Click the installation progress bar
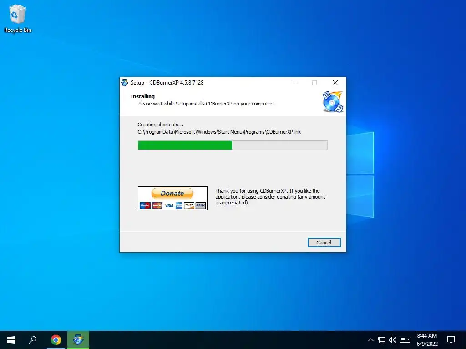This screenshot has height=349, width=466. (233, 145)
